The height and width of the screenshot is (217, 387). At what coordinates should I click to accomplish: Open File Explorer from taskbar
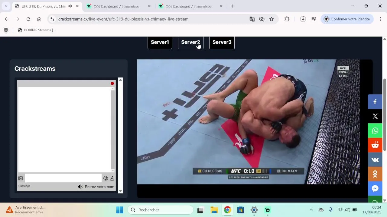[x=214, y=210]
